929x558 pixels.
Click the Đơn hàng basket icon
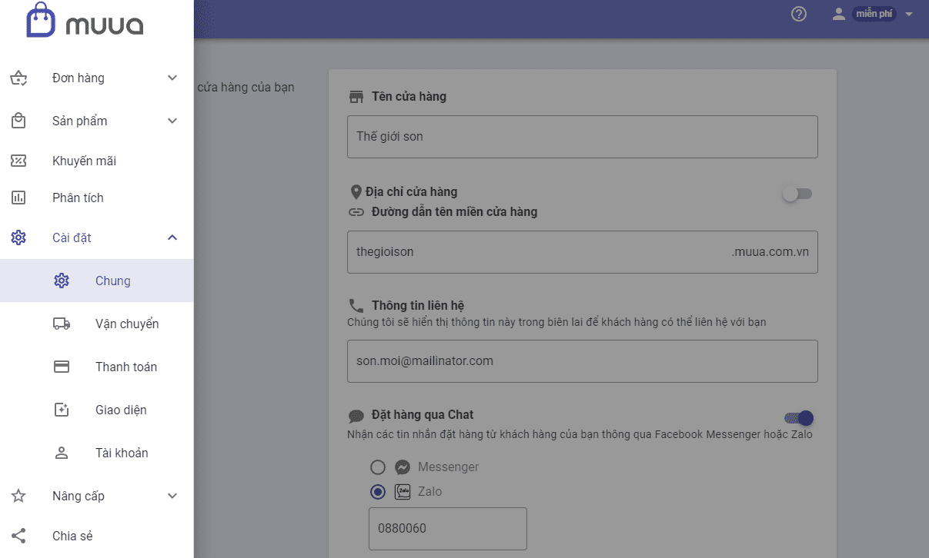tap(18, 78)
